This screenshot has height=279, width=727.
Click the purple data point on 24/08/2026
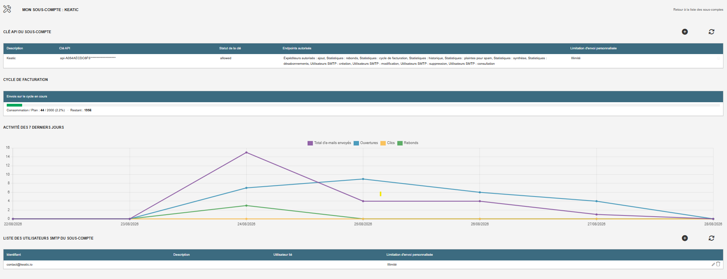[x=246, y=152]
